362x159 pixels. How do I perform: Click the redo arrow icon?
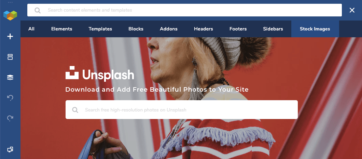click(x=10, y=118)
